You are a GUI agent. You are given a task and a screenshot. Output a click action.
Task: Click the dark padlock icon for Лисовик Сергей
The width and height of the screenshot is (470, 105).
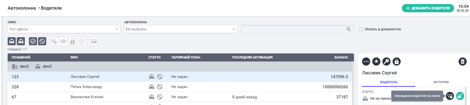(x=397, y=61)
